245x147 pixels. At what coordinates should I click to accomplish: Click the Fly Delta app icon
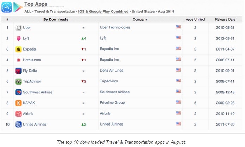click(19, 71)
